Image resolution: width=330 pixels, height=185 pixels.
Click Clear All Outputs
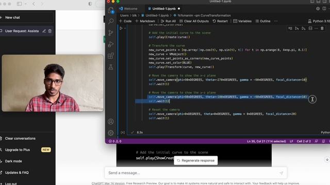[x=194, y=21]
